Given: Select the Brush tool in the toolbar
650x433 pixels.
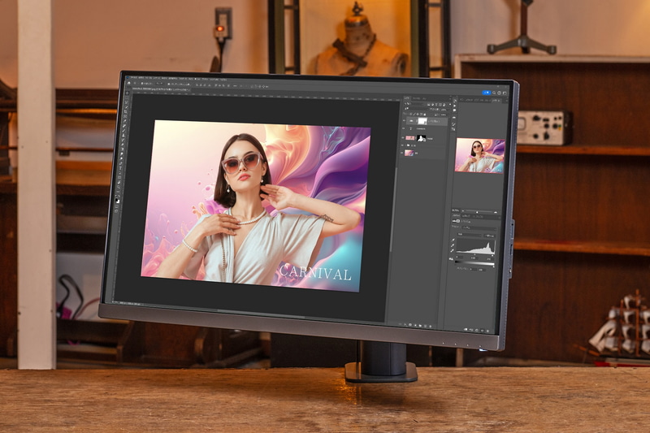Looking at the screenshot, I should coord(123,131).
